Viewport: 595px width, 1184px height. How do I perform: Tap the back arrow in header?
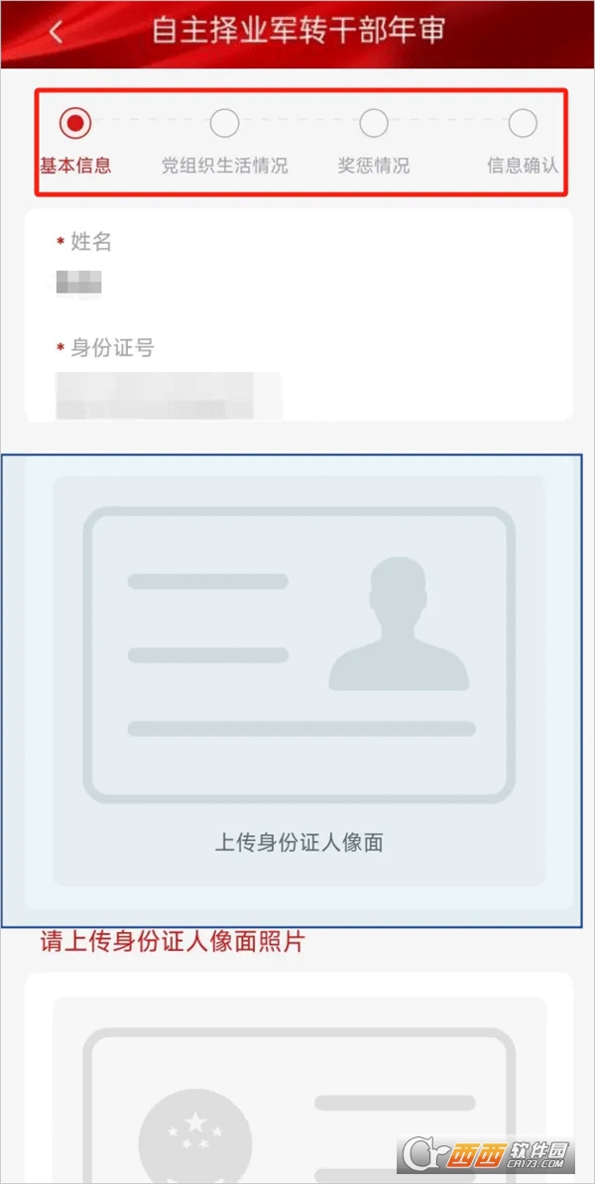click(56, 33)
